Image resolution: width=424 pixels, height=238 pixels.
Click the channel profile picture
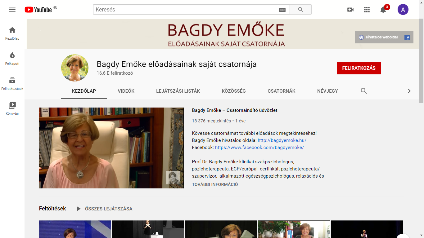tap(75, 68)
